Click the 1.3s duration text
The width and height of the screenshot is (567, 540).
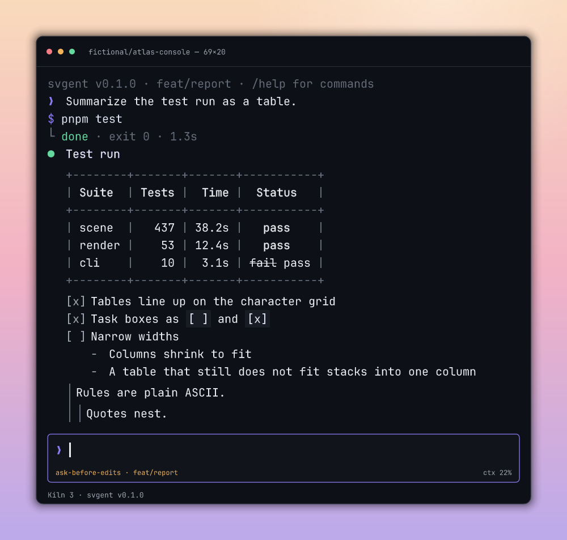(183, 137)
